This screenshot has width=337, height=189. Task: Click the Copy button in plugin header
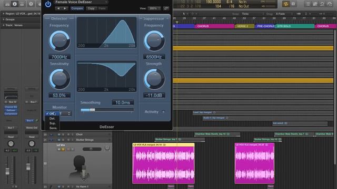91,8
